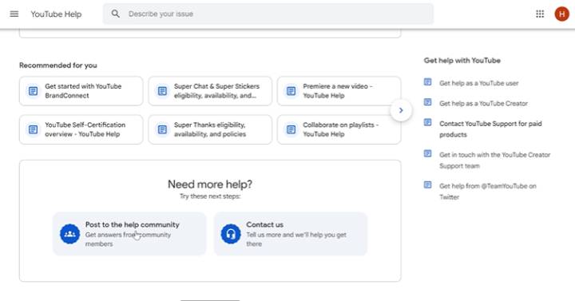Click the article icon on BrandConnect card
The image size is (575, 301).
33,91
